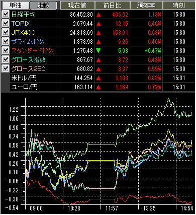
Task: Click the 0.83% change rate
Action: point(154,78)
